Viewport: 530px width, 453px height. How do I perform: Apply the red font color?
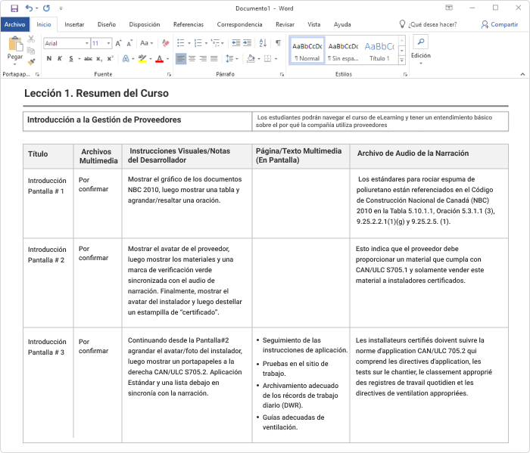coord(159,59)
